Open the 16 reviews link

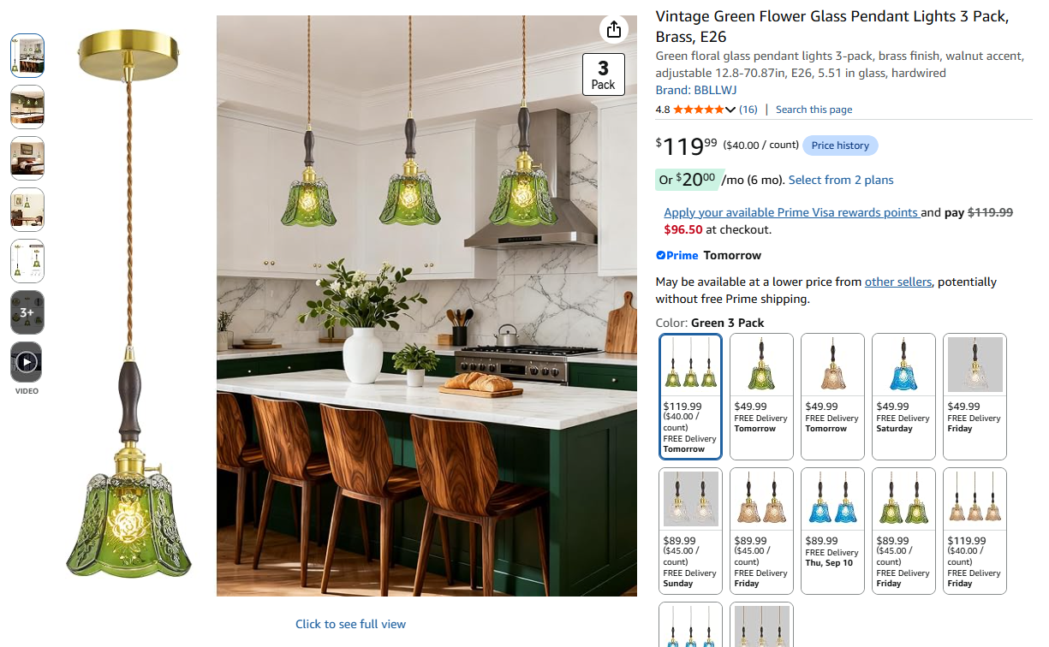pyautogui.click(x=748, y=110)
